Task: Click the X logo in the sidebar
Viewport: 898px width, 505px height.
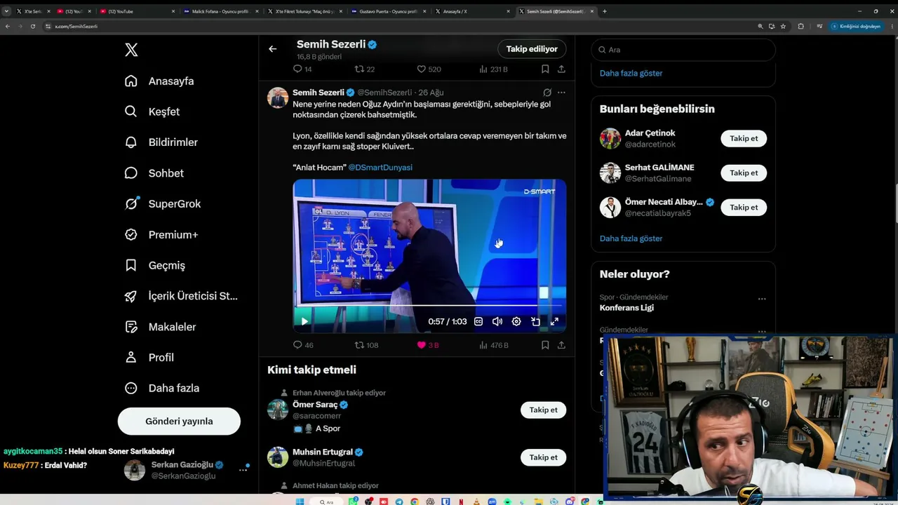Action: pyautogui.click(x=131, y=50)
